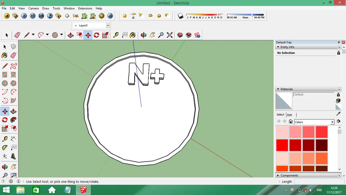Switch to the materials Edit tab
The height and width of the screenshot is (195, 346).
pos(290,115)
